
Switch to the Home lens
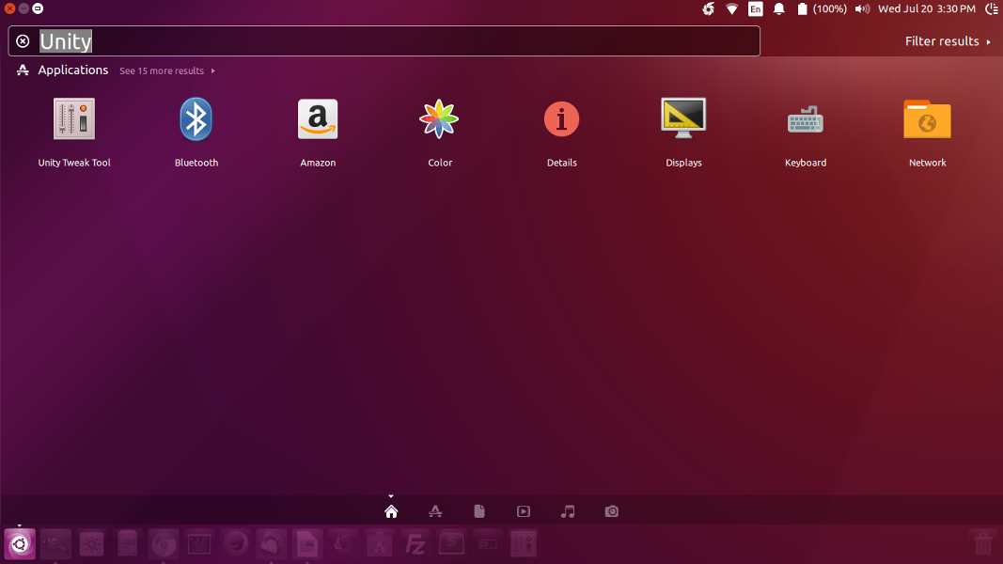pyautogui.click(x=391, y=511)
